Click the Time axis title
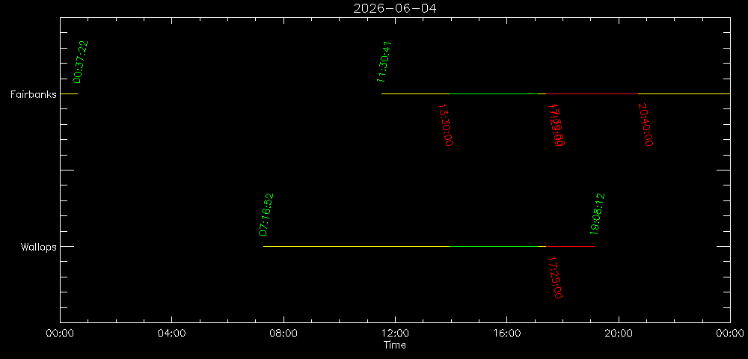The width and height of the screenshot is (748, 359). coord(395,346)
